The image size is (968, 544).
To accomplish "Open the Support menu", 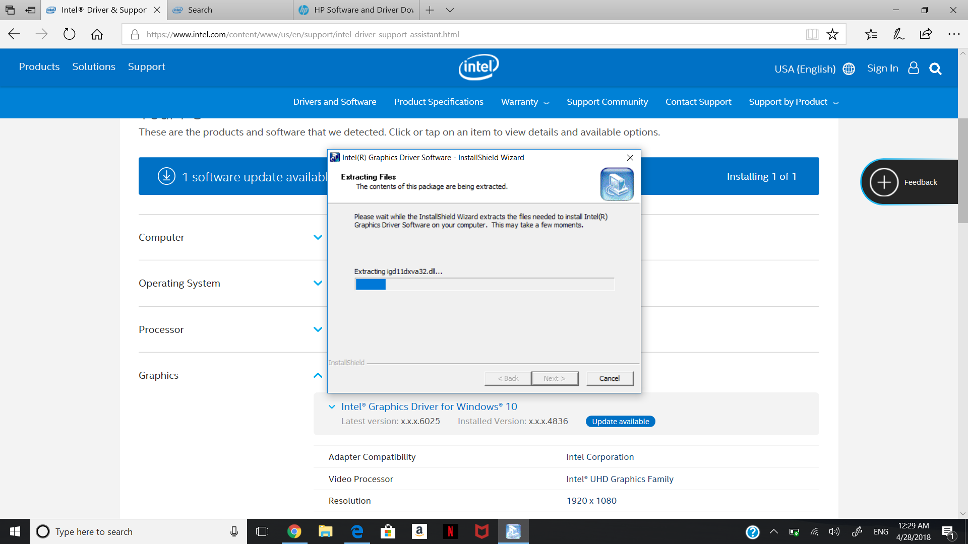I will tap(146, 66).
